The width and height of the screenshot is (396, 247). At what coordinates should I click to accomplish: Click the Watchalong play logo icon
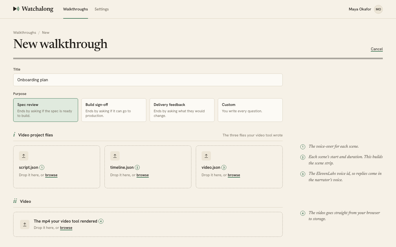pos(16,9)
